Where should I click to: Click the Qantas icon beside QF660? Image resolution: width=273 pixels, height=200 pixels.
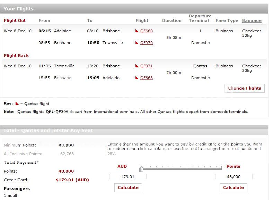tap(137, 31)
